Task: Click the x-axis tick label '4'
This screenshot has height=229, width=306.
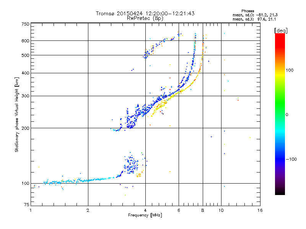Action: click(145, 210)
